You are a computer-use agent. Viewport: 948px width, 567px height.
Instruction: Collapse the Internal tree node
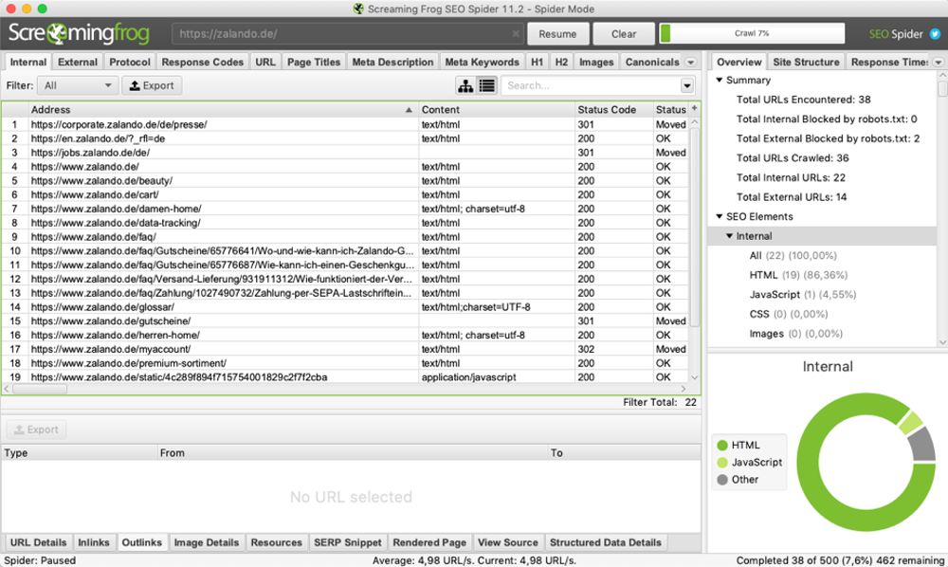pos(729,236)
